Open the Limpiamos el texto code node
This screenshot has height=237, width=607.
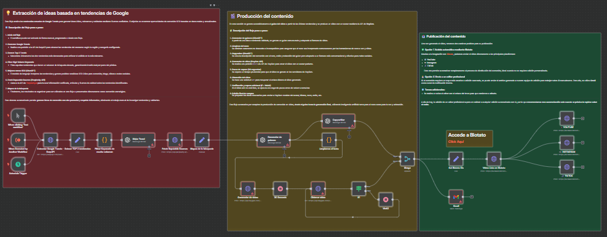(x=329, y=140)
